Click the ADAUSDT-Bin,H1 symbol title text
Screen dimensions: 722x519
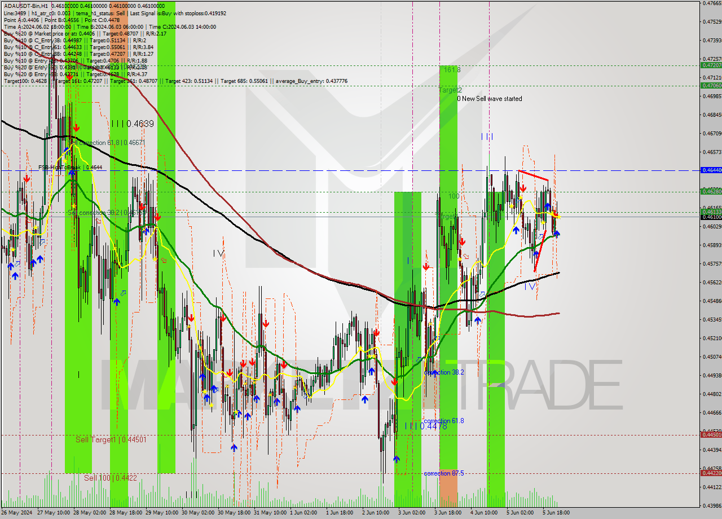[25, 5]
